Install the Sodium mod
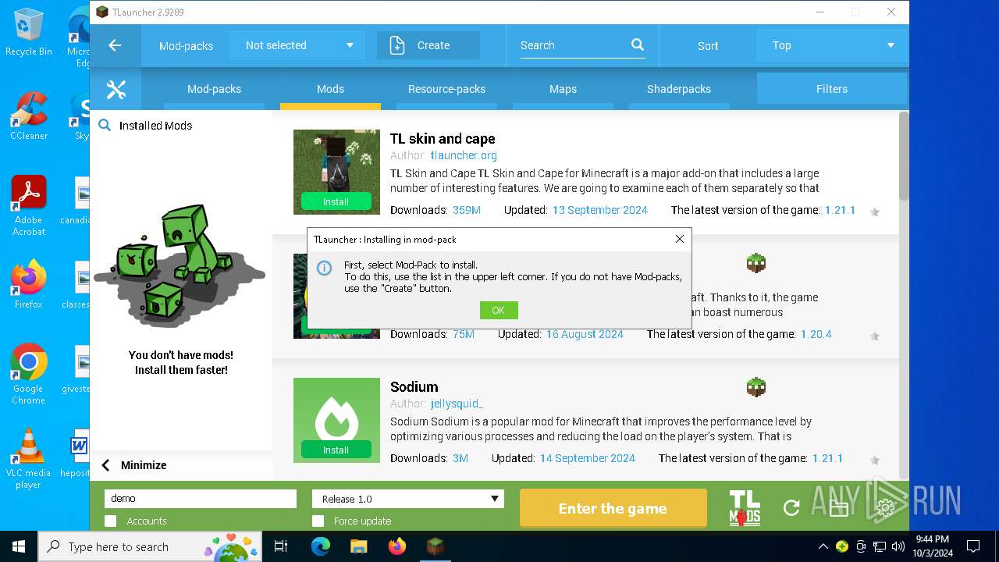 pyautogui.click(x=336, y=450)
